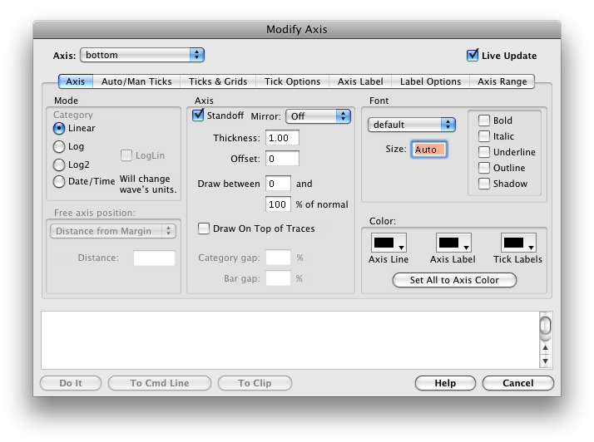This screenshot has height=442, width=594.
Task: Open the Tick Labels color swatch
Action: pyautogui.click(x=518, y=243)
